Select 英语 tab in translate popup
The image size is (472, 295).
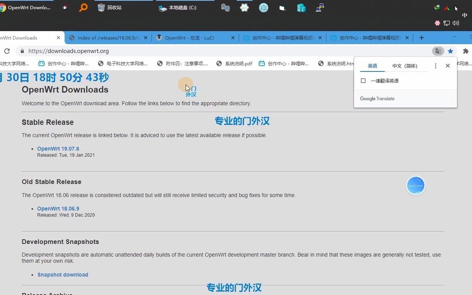tap(372, 66)
